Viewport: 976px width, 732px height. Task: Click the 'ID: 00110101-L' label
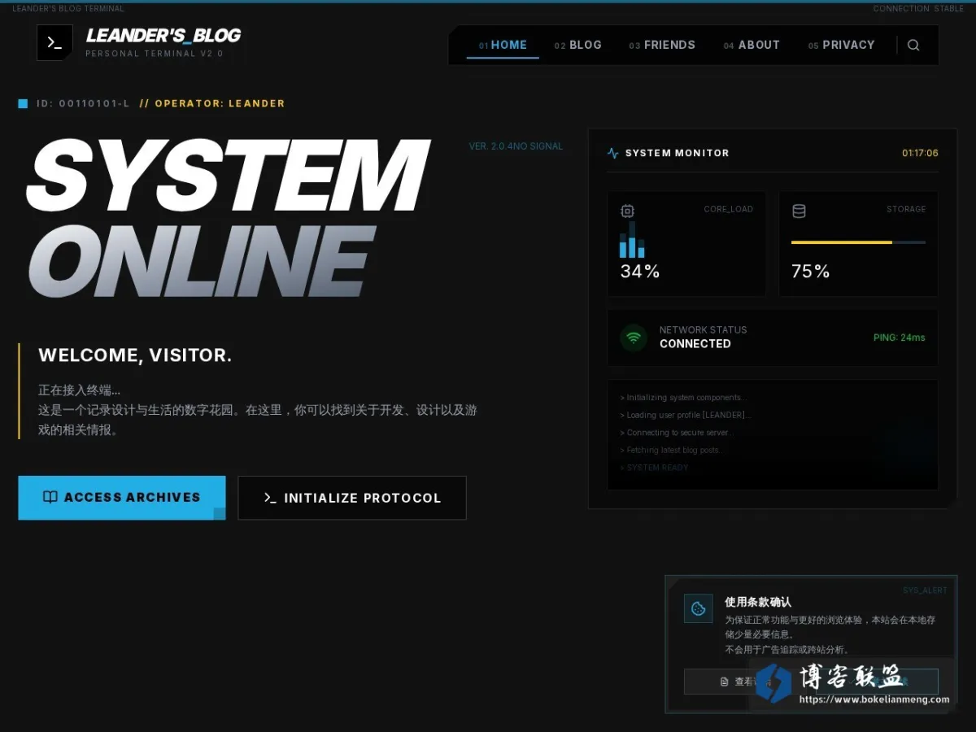click(83, 103)
